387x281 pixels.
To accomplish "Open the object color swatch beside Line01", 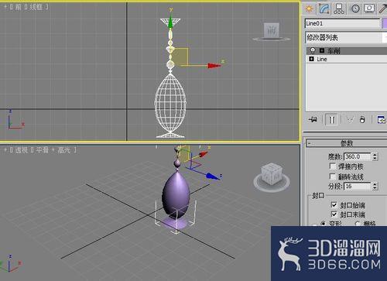I will click(385, 23).
